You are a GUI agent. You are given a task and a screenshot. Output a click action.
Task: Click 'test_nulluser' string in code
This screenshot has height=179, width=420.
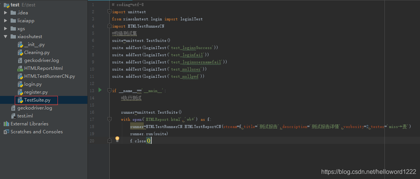(x=186, y=69)
